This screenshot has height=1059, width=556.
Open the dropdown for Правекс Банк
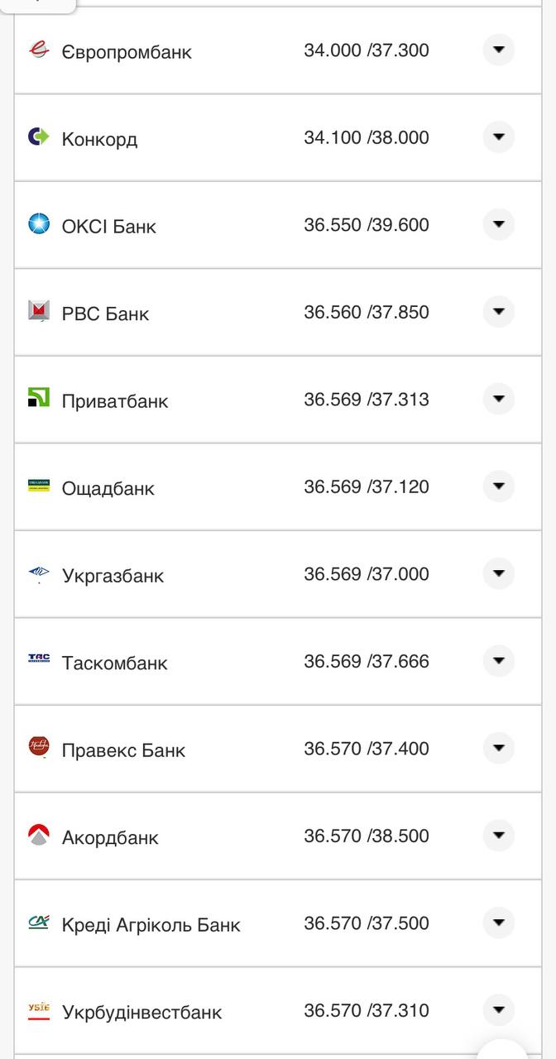(499, 748)
